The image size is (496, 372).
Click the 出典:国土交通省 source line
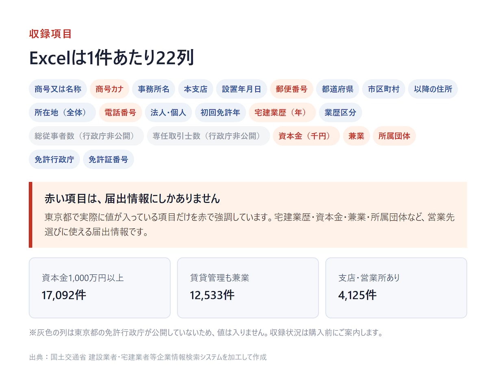(x=148, y=357)
